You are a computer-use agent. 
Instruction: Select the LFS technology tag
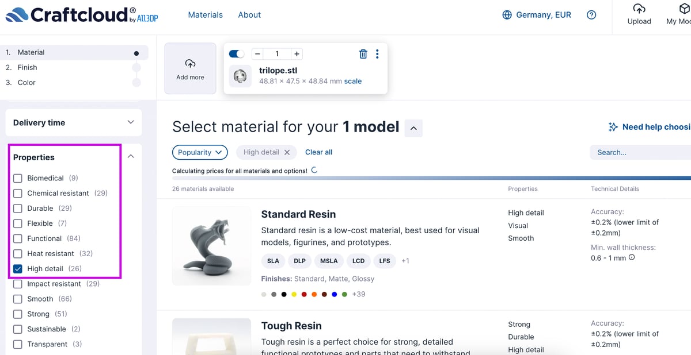(385, 261)
